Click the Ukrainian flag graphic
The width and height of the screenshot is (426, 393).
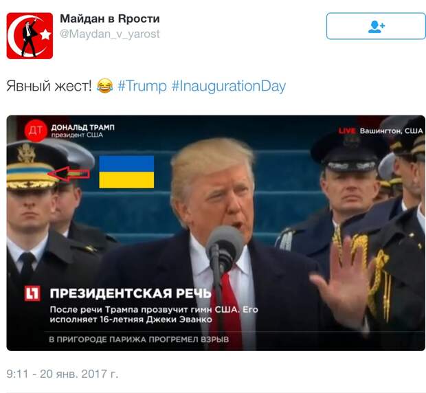[x=126, y=172]
